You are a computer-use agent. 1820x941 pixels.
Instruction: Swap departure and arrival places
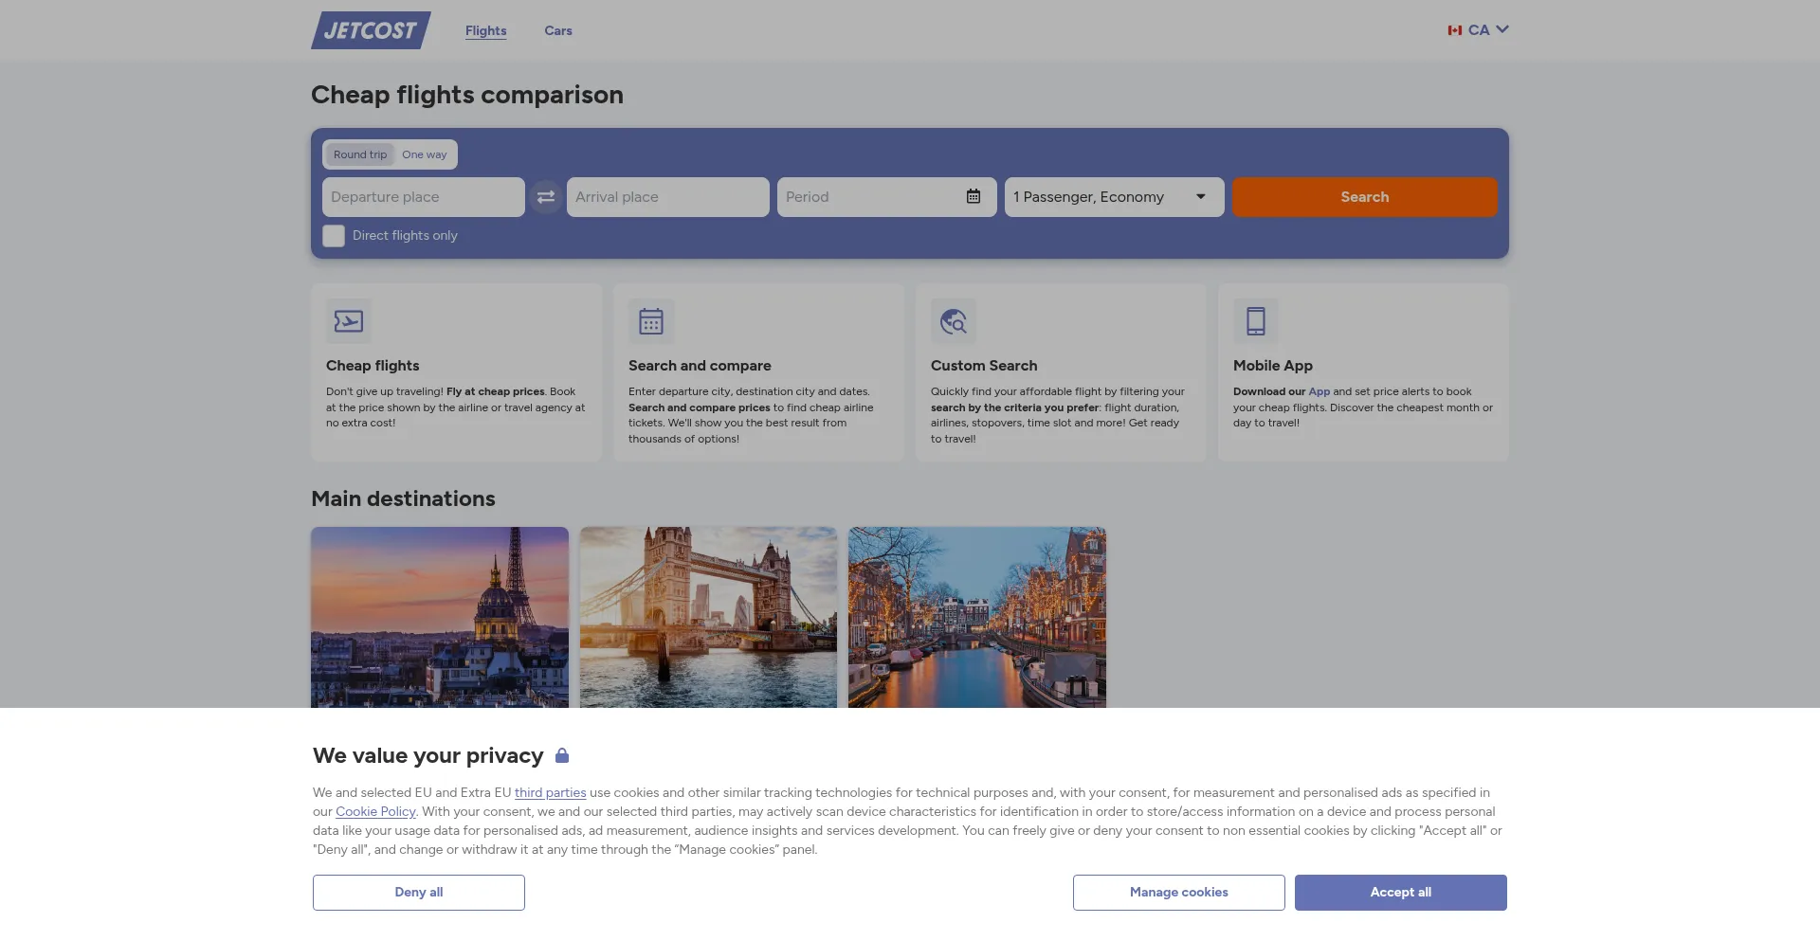coord(546,197)
